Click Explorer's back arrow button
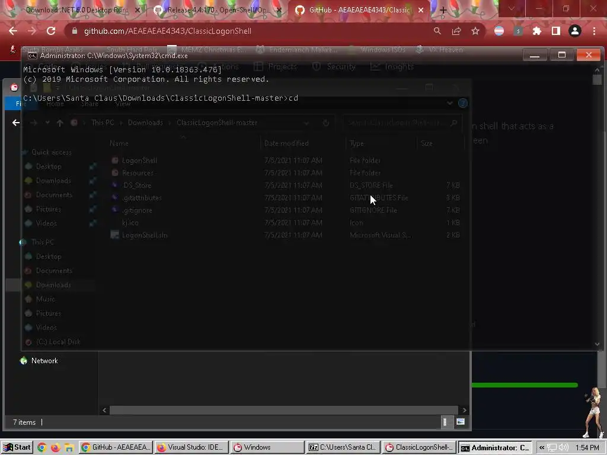Viewport: 607px width, 455px height. coord(15,123)
